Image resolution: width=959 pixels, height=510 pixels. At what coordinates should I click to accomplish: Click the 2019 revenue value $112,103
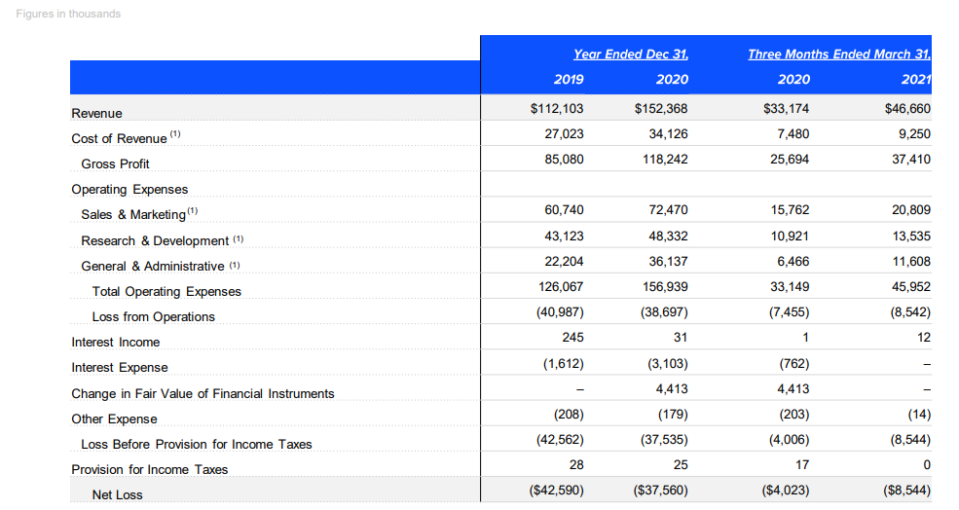pos(556,108)
